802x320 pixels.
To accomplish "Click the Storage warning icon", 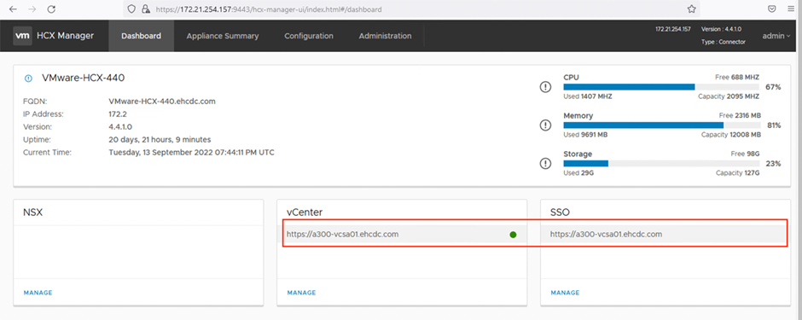I will click(545, 164).
